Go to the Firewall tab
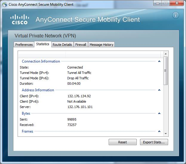This screenshot has width=186, height=164. tap(81, 45)
